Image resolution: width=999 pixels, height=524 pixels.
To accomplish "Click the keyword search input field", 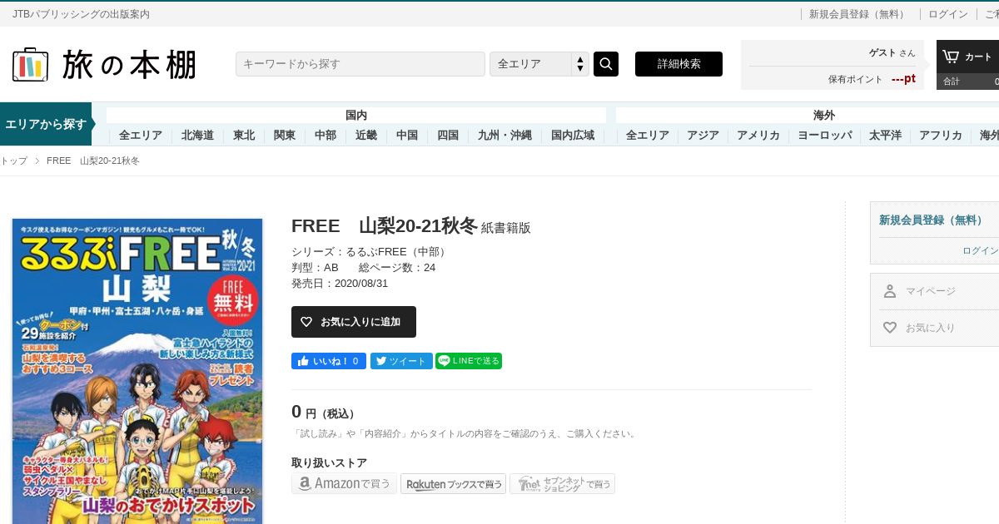I will tap(360, 64).
